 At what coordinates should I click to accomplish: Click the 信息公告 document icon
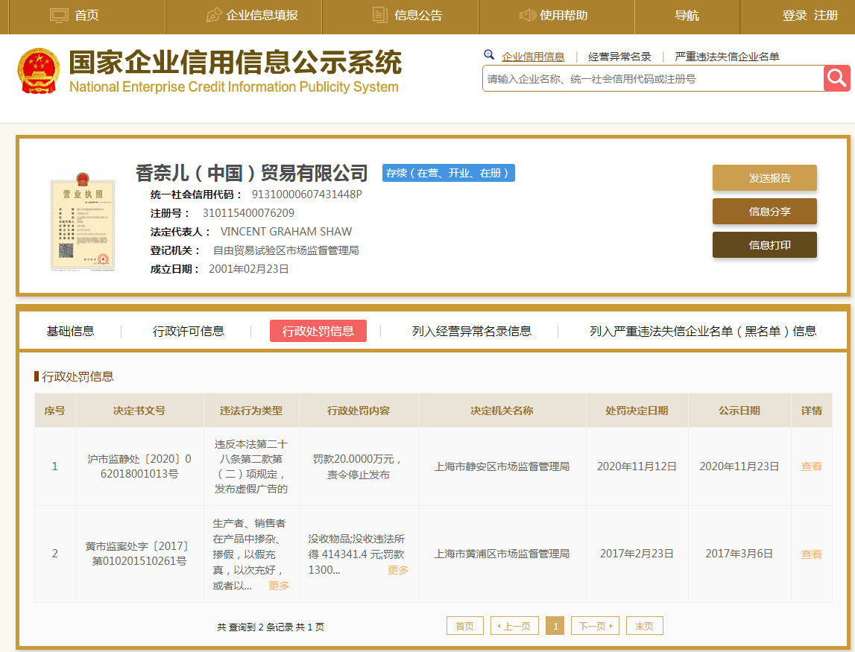pos(380,15)
